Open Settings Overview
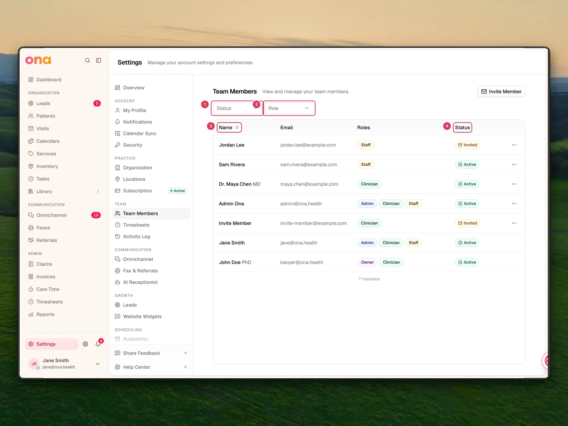Image resolution: width=568 pixels, height=426 pixels. pos(134,88)
